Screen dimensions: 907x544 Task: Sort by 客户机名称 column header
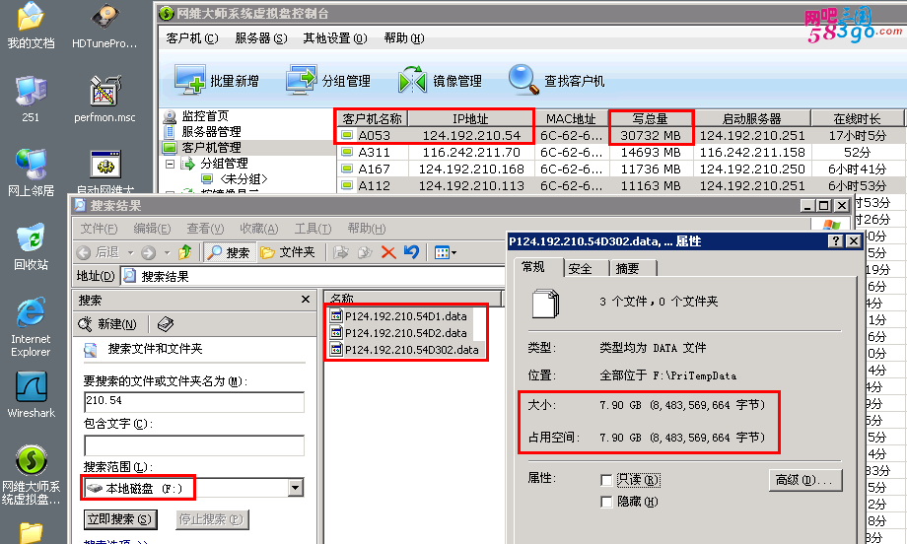tap(372, 118)
